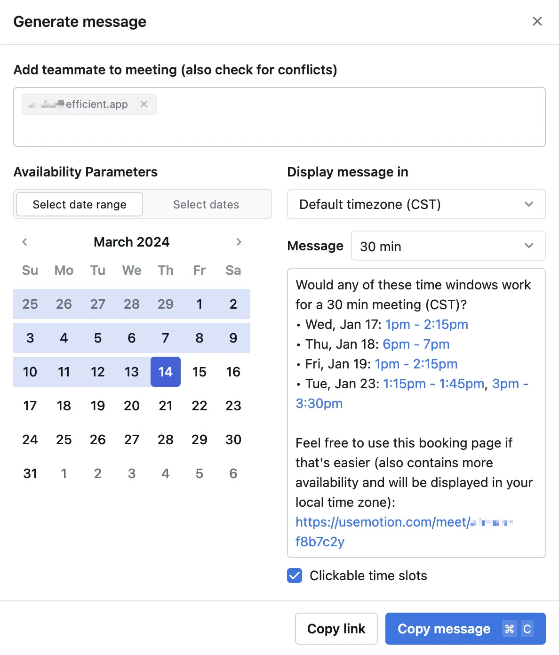559x655 pixels.
Task: Remove the efficient.app teammate chip
Action: pos(144,104)
